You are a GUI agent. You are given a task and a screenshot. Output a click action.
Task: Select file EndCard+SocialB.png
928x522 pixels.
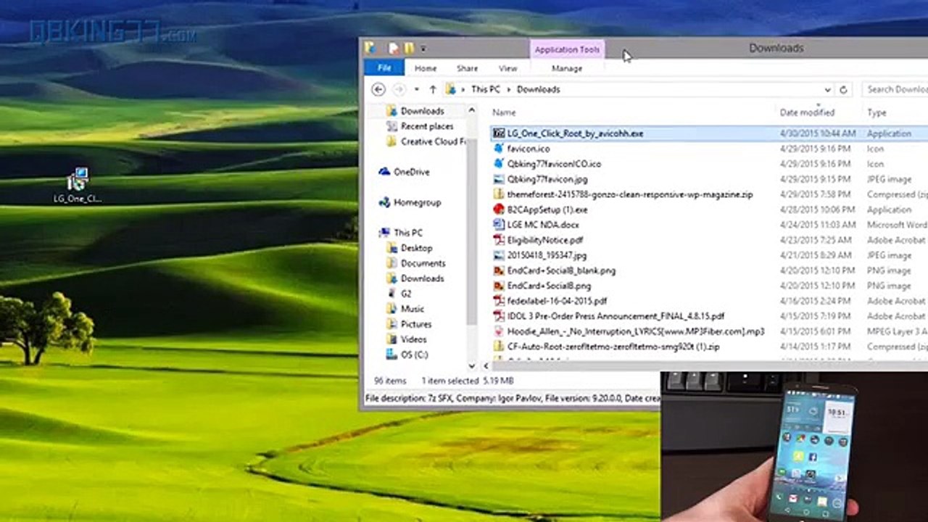pos(549,286)
